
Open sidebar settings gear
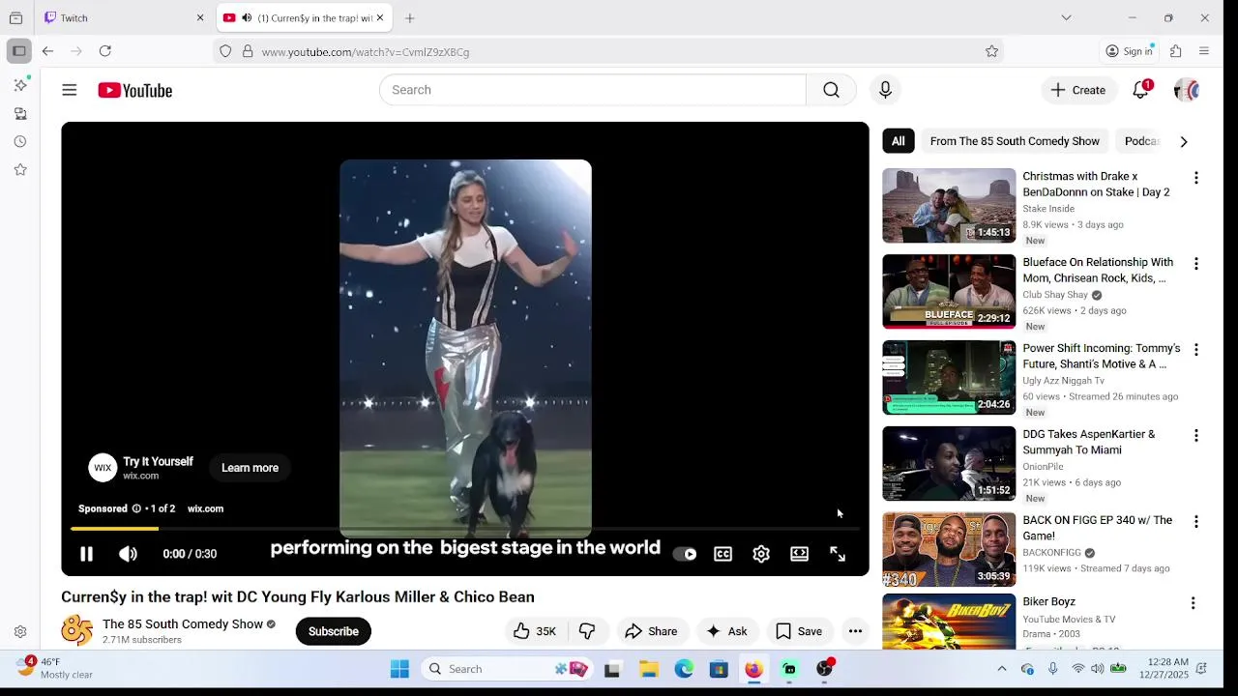coord(20,632)
